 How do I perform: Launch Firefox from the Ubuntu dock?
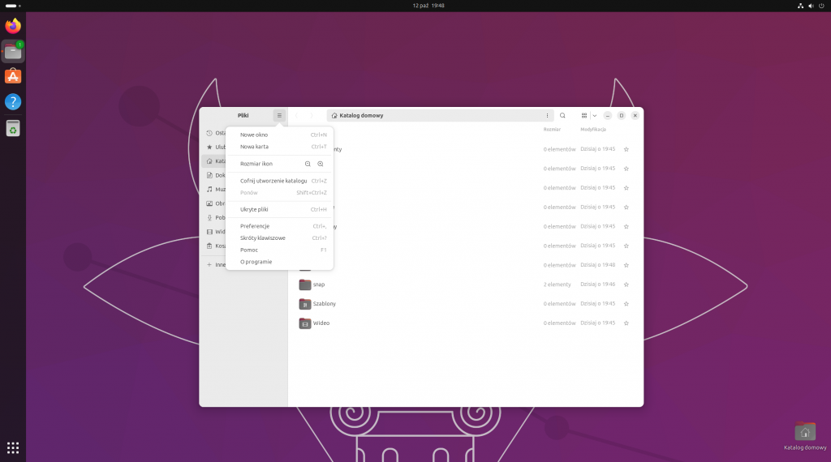13,25
